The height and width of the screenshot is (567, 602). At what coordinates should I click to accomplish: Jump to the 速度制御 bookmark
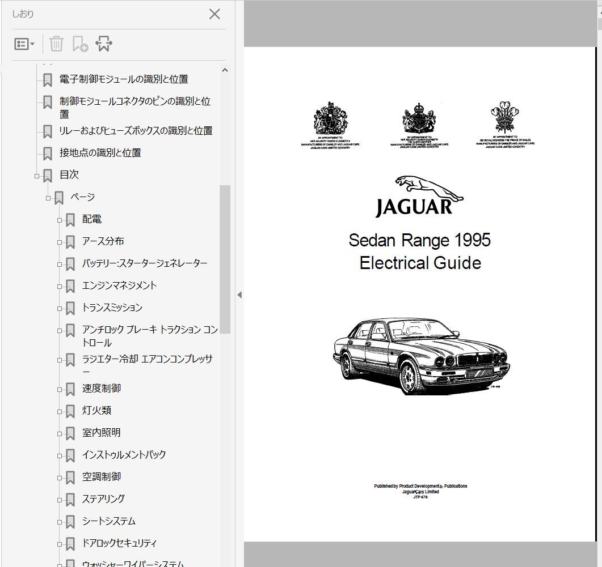point(102,389)
